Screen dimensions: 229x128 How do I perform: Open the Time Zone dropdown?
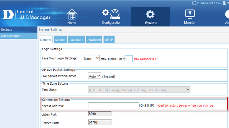pyautogui.click(x=139, y=90)
